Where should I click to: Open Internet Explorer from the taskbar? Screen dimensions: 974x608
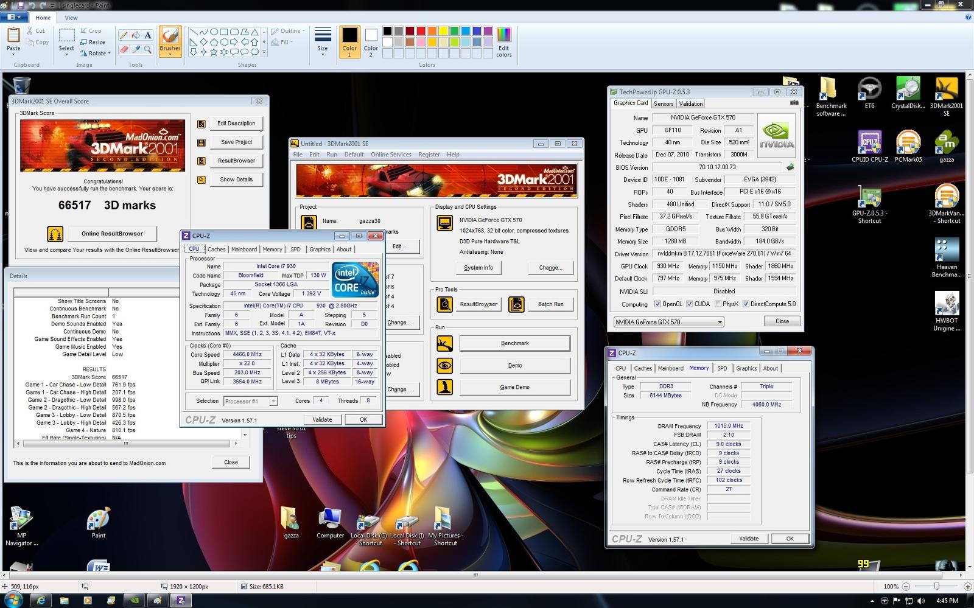(x=41, y=601)
